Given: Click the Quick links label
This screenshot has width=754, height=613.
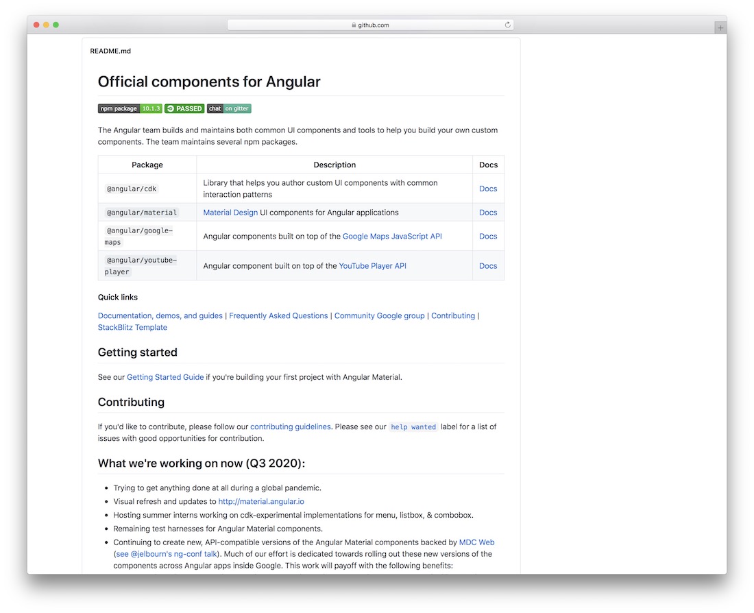Looking at the screenshot, I should 118,298.
